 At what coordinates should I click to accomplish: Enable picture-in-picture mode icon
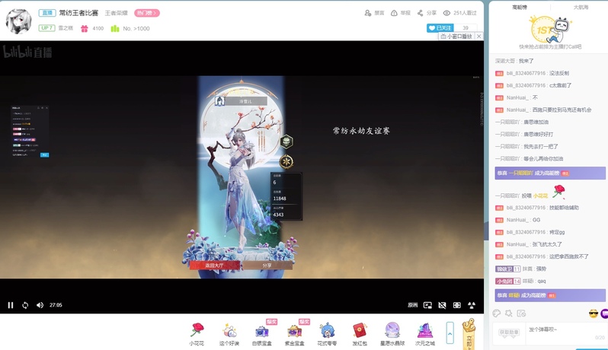pyautogui.click(x=427, y=305)
